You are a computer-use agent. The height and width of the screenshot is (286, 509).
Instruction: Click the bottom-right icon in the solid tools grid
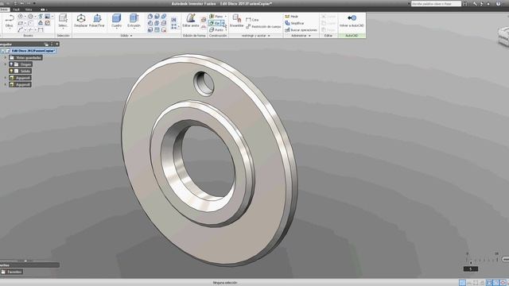pos(164,30)
